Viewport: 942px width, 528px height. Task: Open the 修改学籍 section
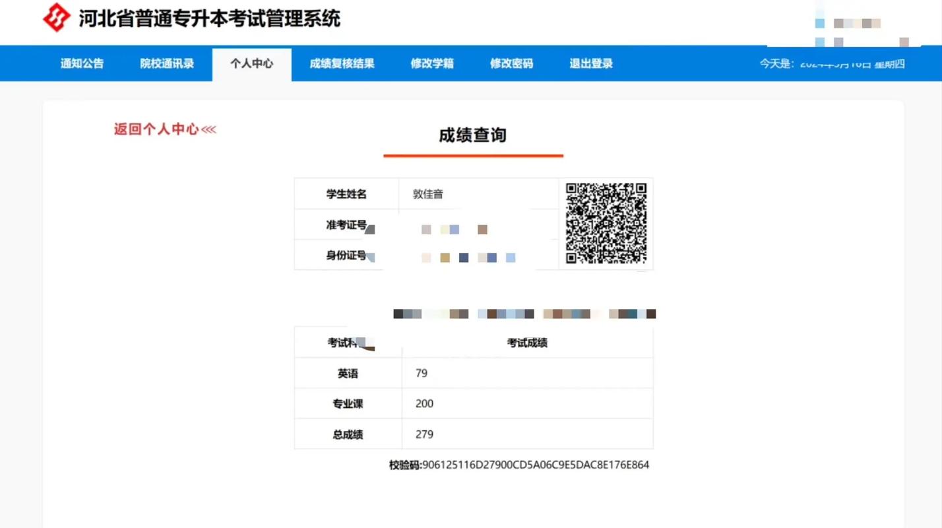(432, 63)
